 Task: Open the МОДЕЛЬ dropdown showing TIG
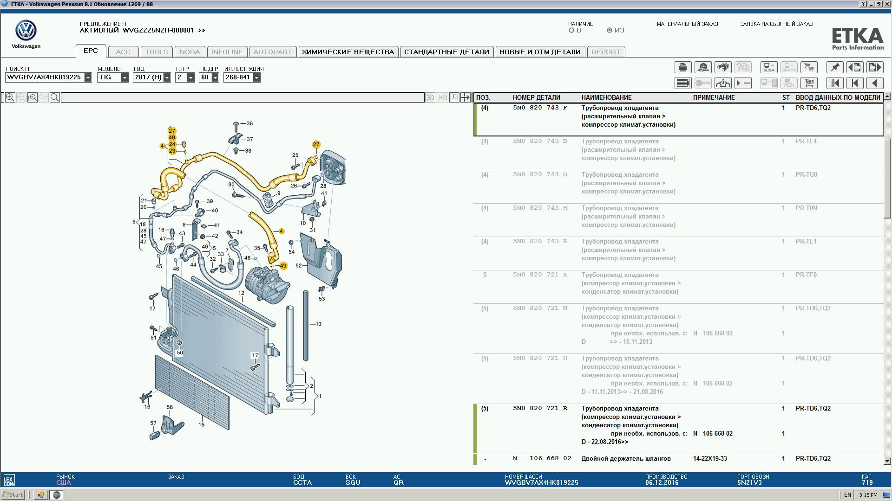pos(125,77)
